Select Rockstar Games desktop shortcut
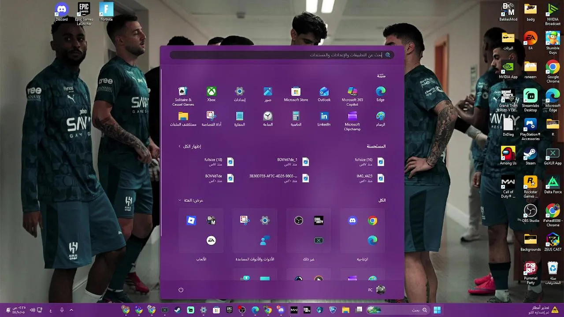The width and height of the screenshot is (564, 317). 531,187
